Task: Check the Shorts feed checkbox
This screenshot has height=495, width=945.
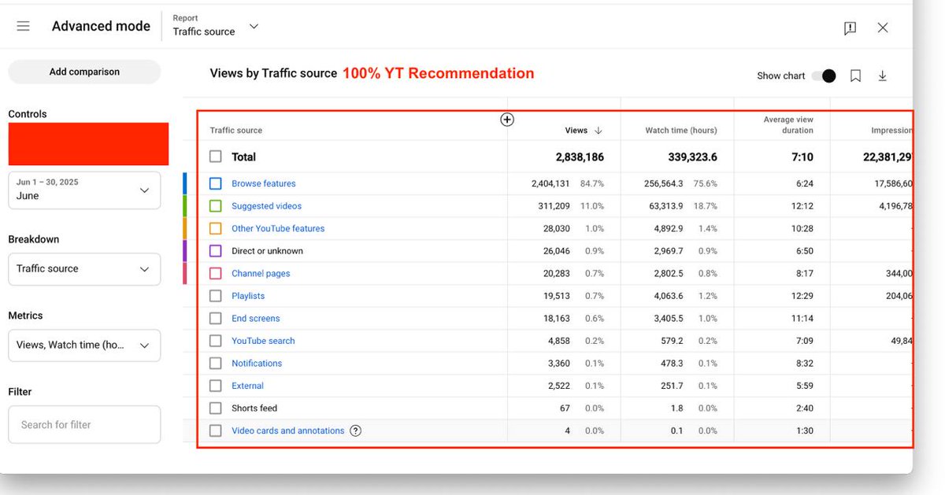Action: coord(216,408)
